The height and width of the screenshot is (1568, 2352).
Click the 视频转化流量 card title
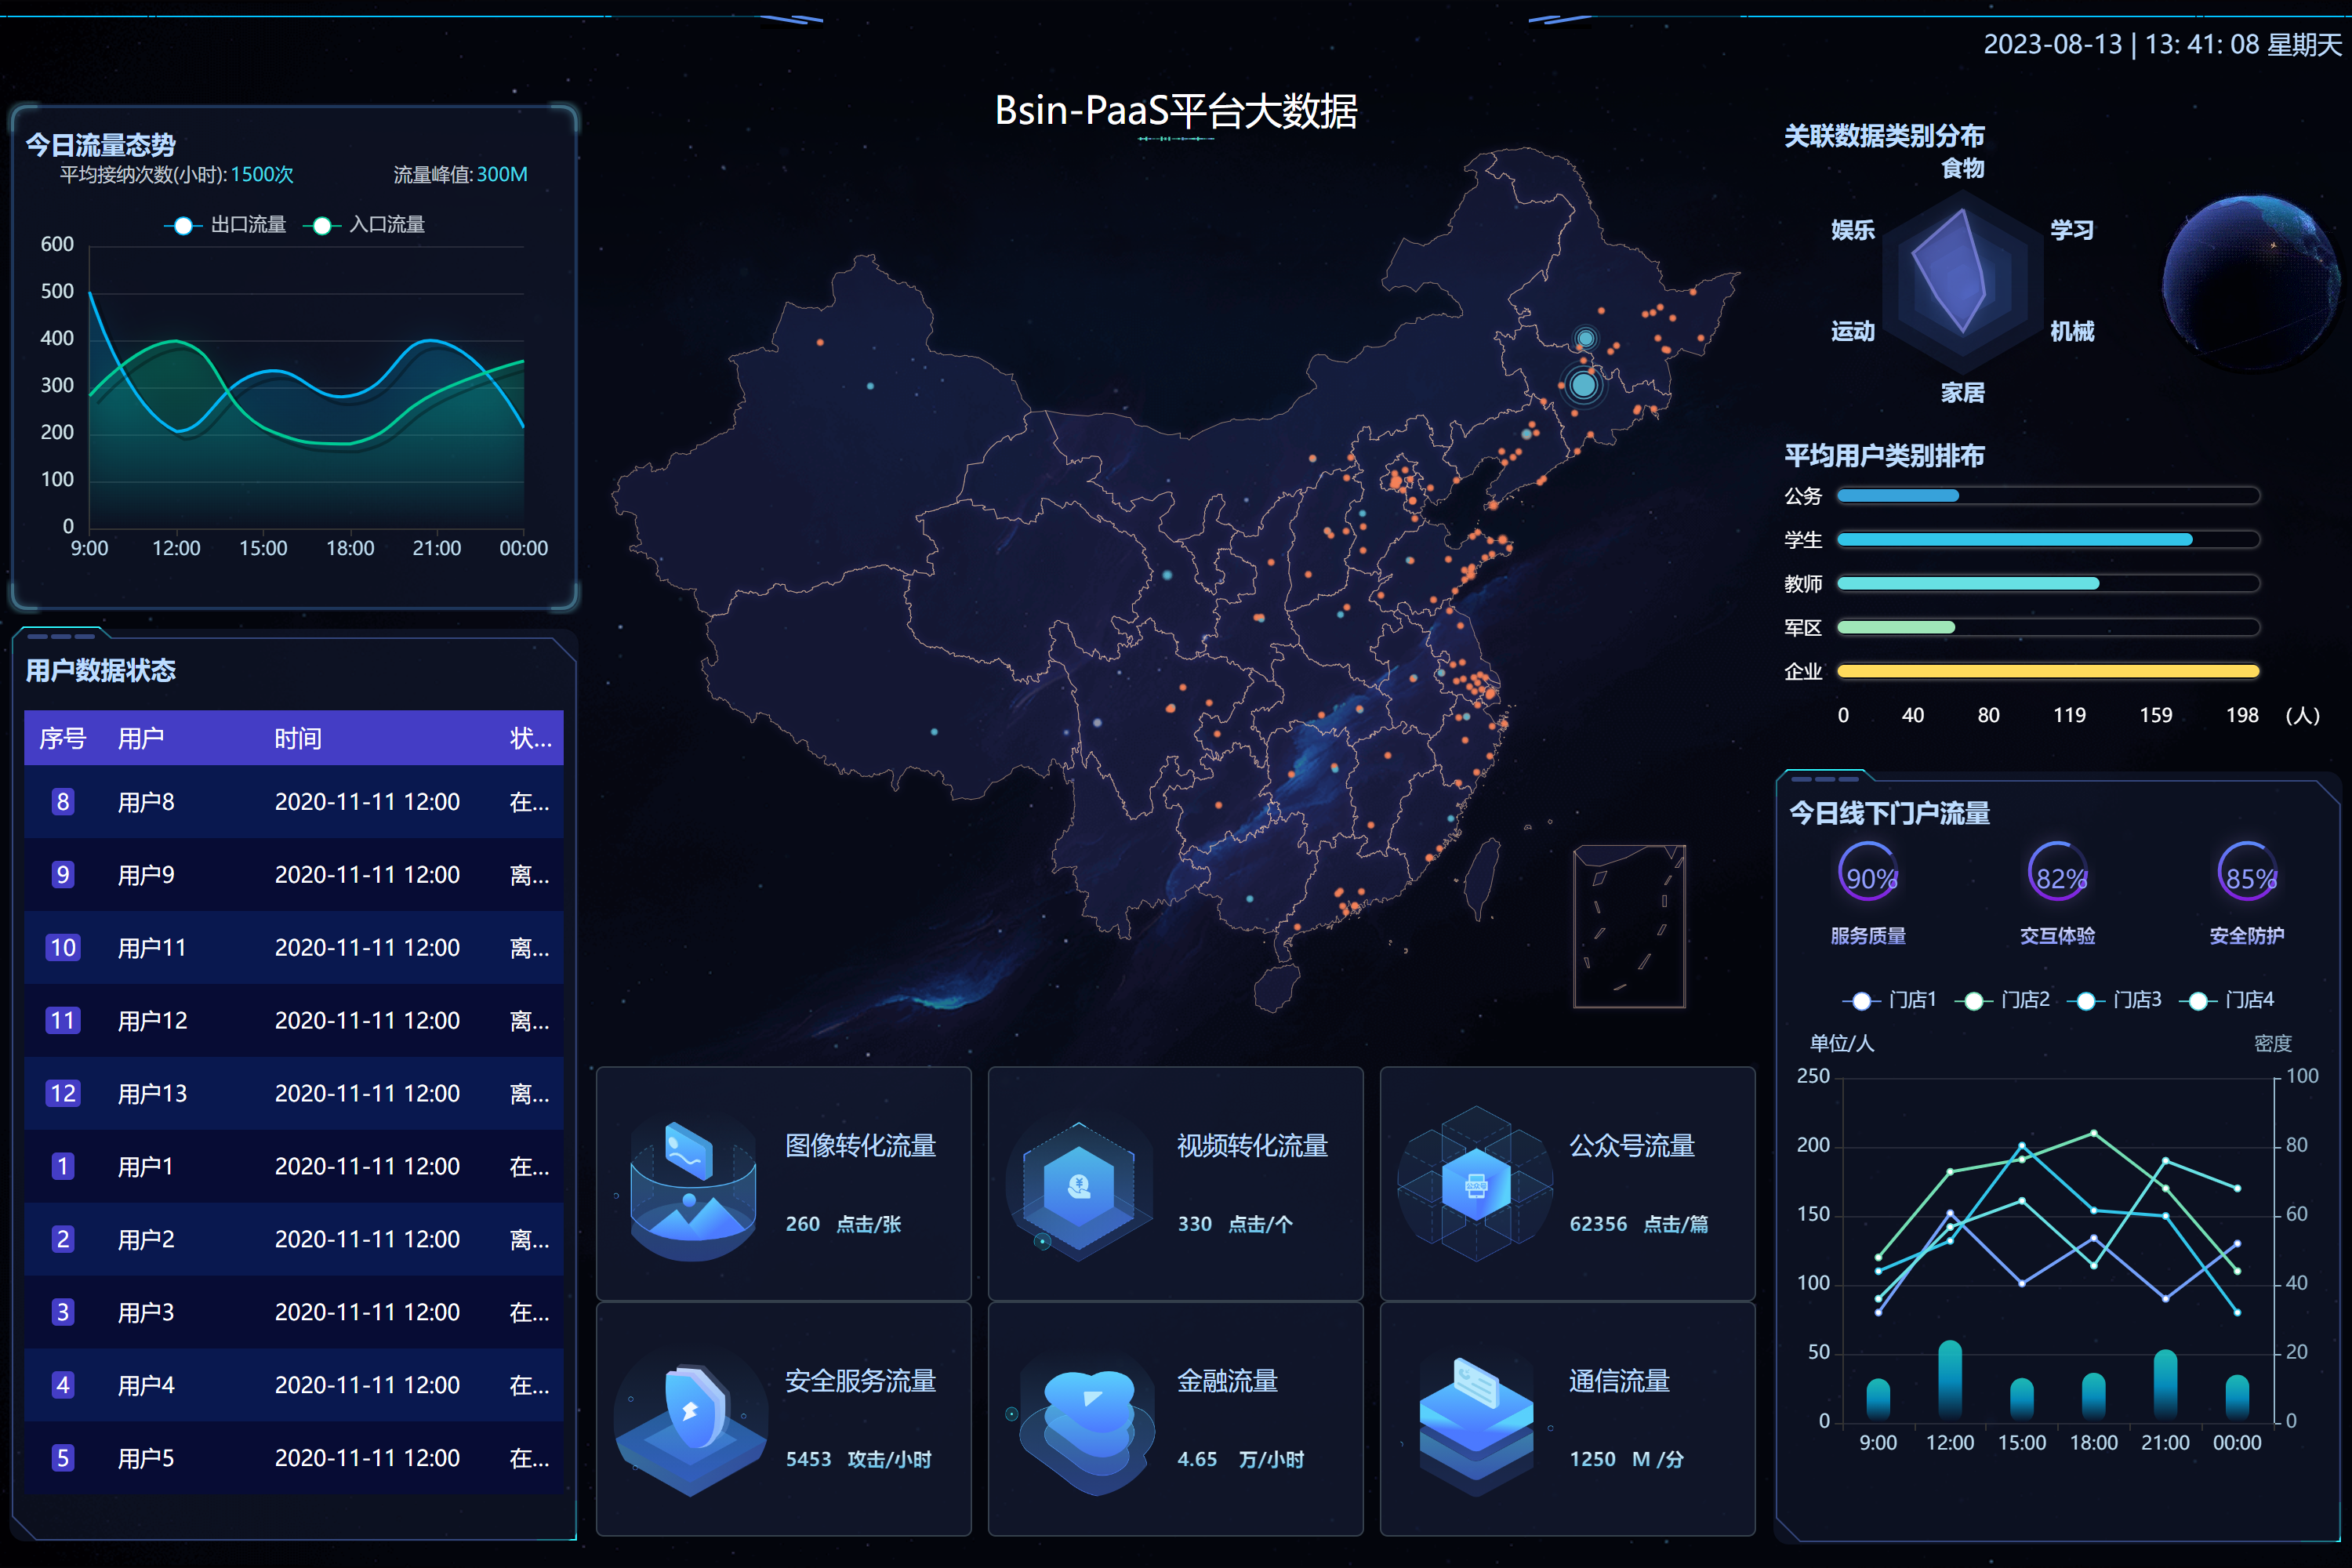(x=1252, y=1145)
